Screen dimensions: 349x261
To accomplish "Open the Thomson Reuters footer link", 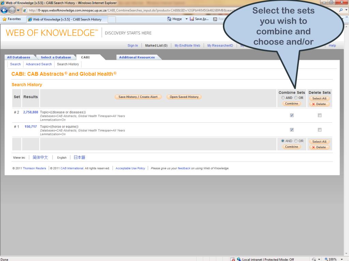I will click(34, 168).
